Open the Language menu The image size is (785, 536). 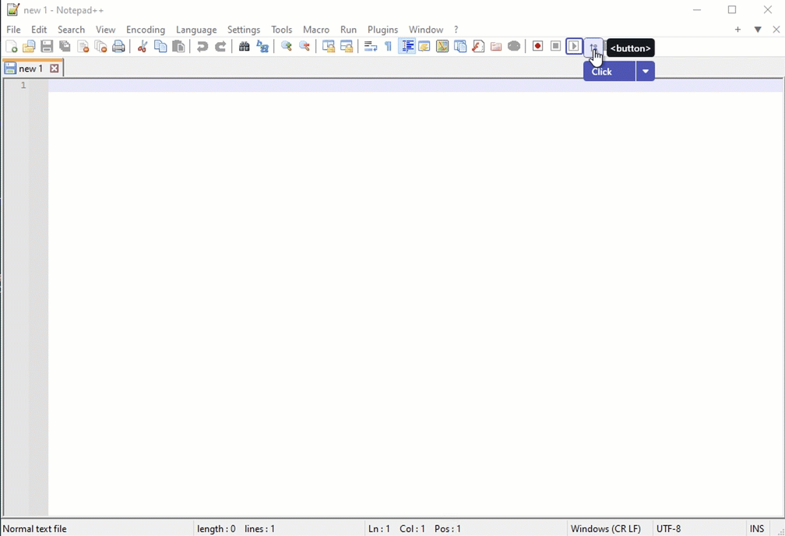tap(196, 30)
